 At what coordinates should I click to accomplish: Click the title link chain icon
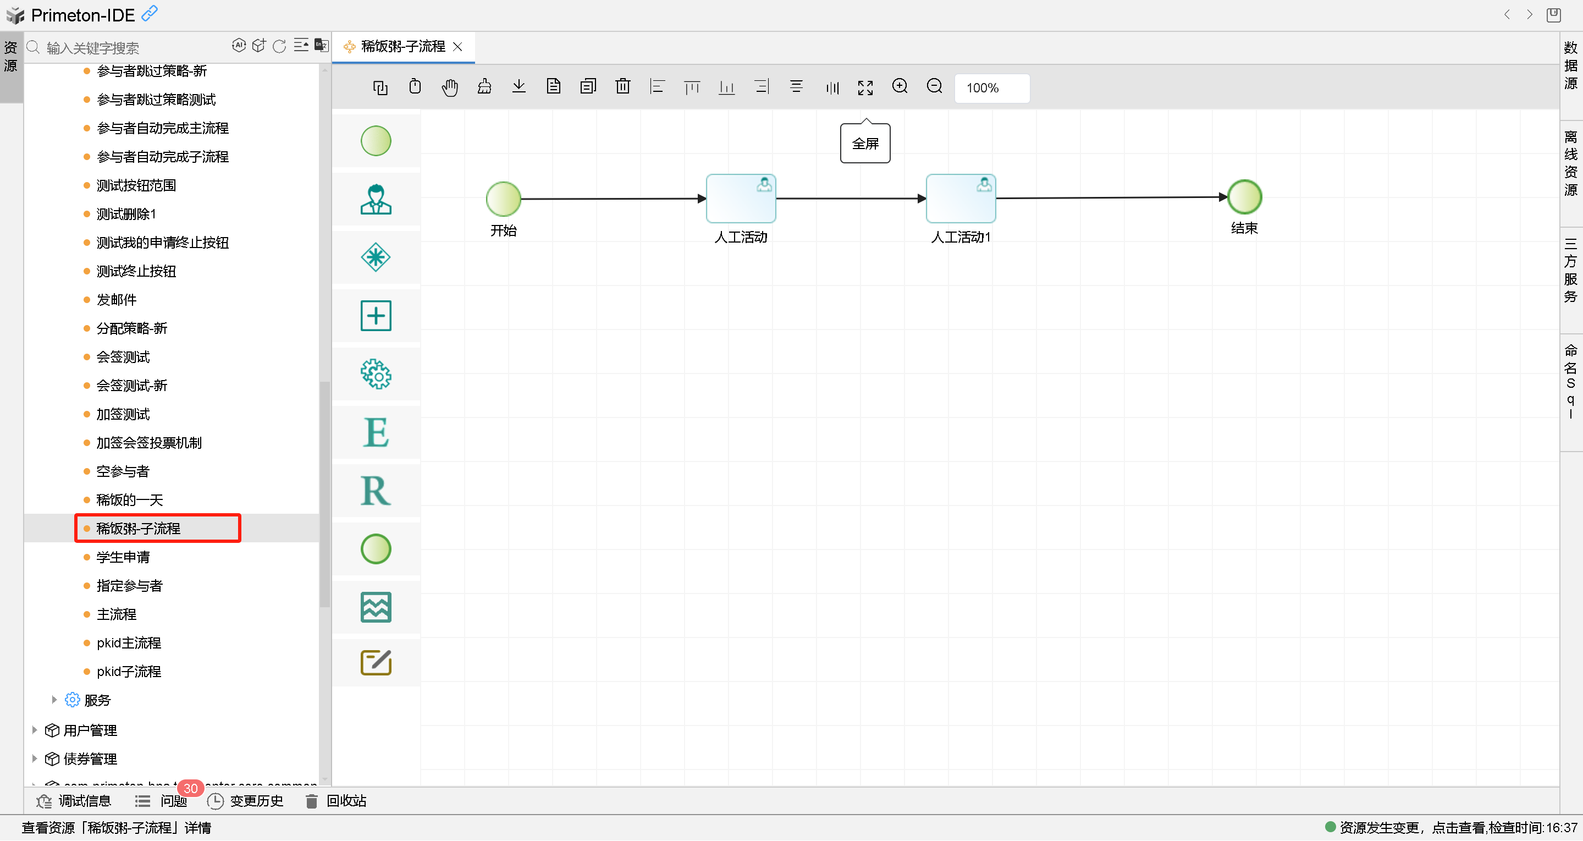pyautogui.click(x=150, y=13)
